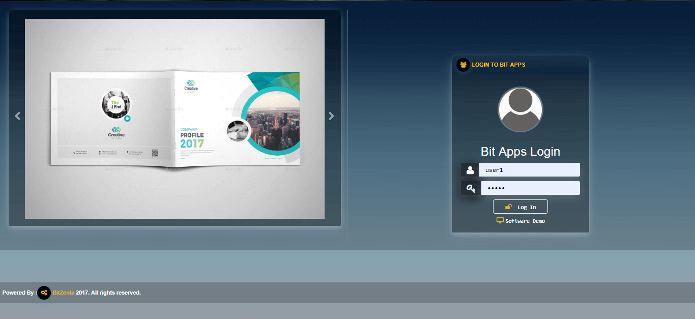Screen dimensions: 695x319
Task: Click the QR code on brochure back cover
Action: click(x=155, y=152)
